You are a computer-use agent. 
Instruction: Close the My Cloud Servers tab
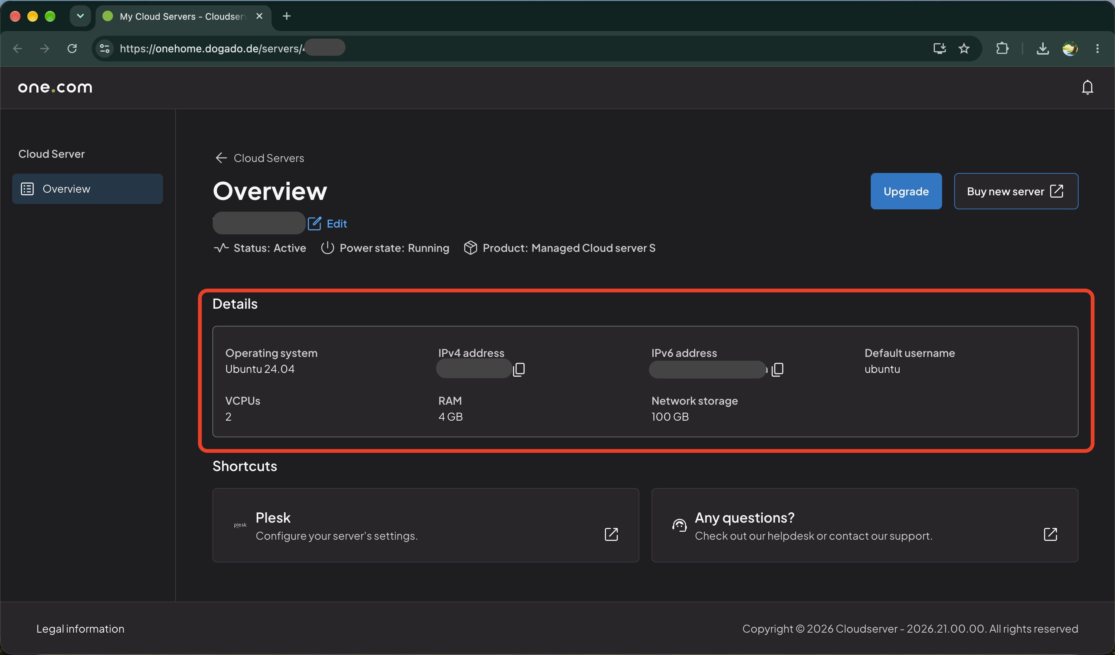259,16
